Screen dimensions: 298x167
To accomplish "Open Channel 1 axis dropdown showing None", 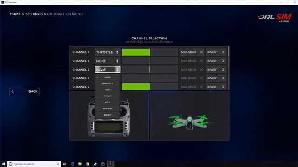I will tap(107, 61).
